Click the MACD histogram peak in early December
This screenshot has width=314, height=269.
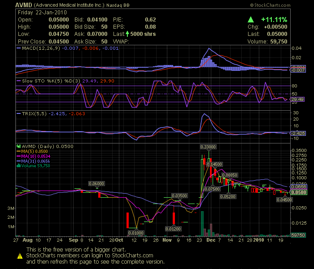click(x=209, y=62)
